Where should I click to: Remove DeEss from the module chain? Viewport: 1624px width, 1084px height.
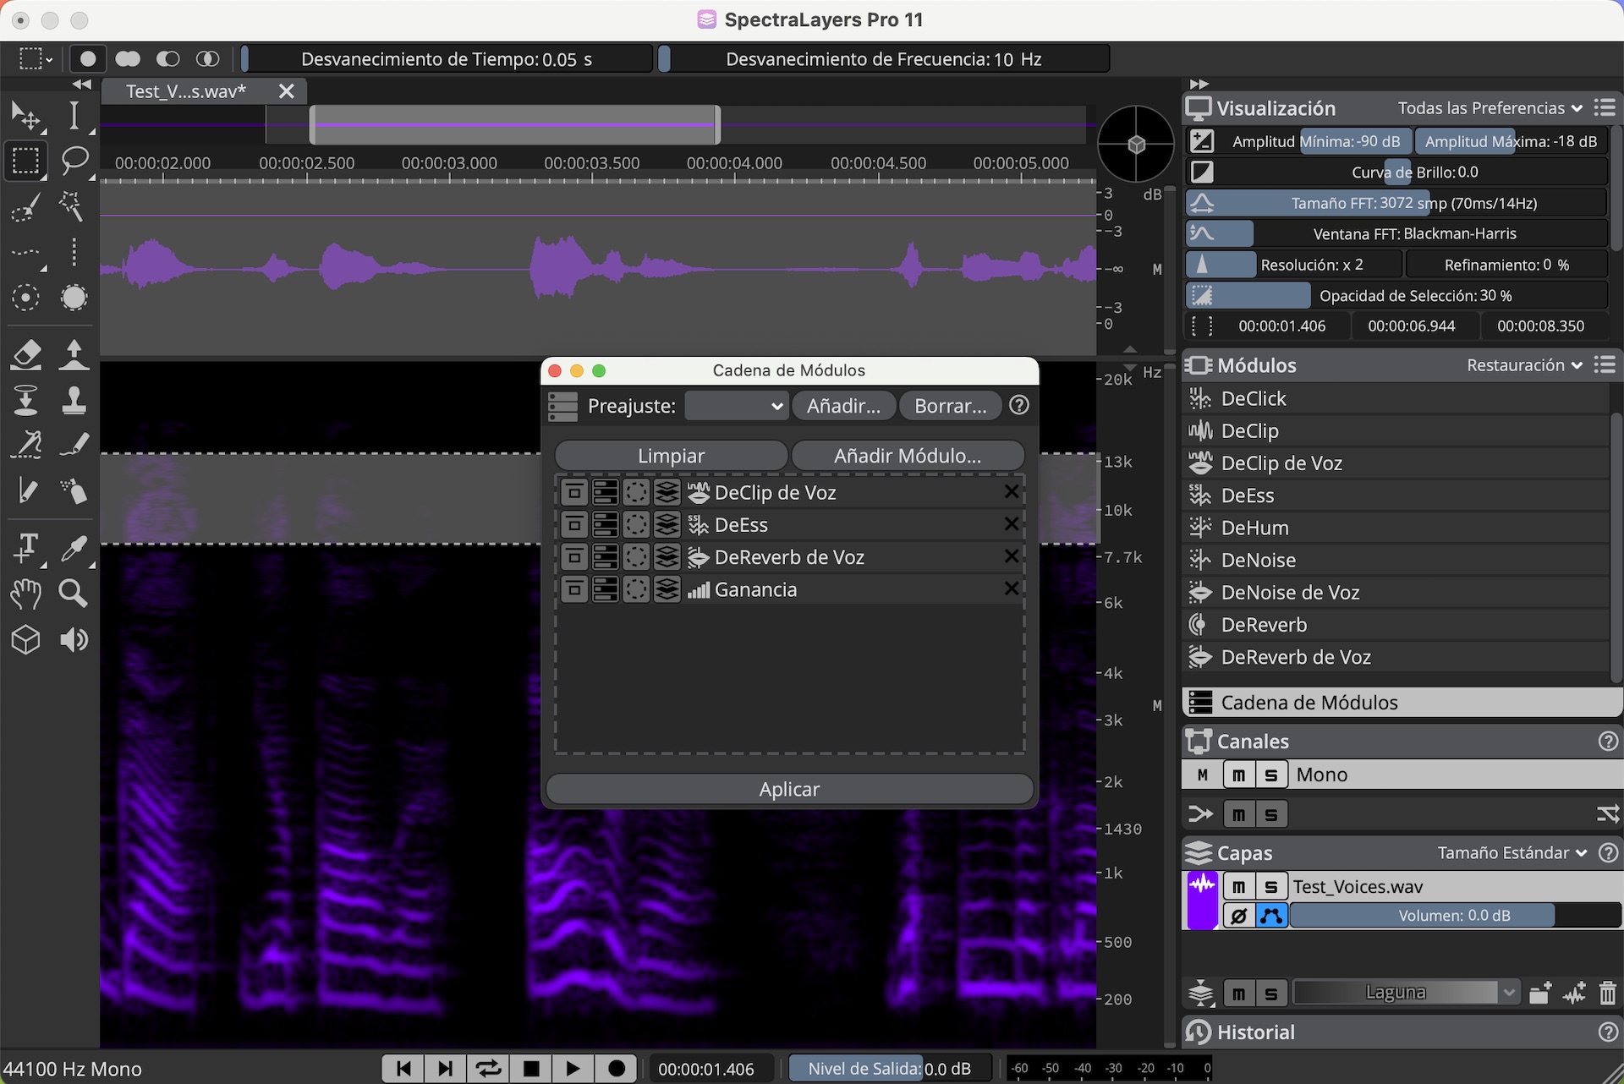[1011, 524]
